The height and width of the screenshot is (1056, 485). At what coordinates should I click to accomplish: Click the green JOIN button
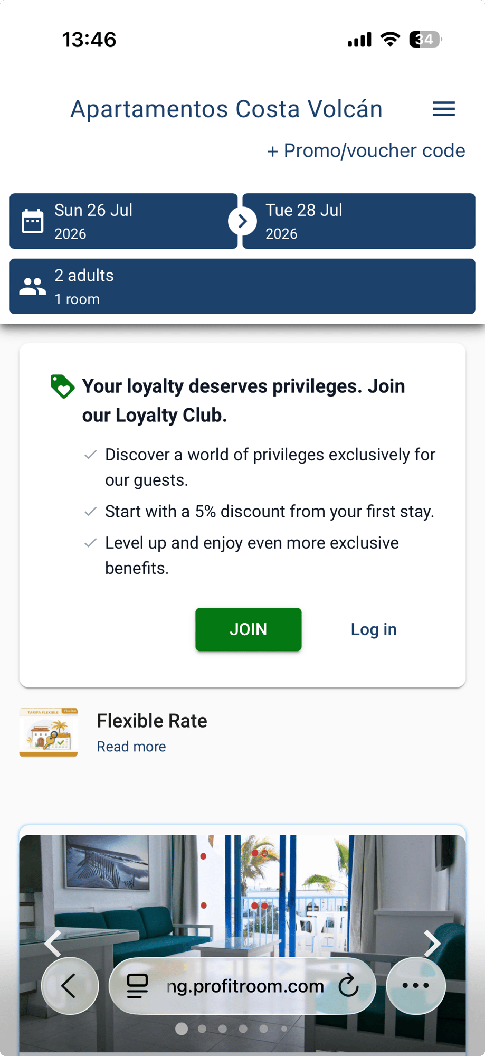click(249, 629)
